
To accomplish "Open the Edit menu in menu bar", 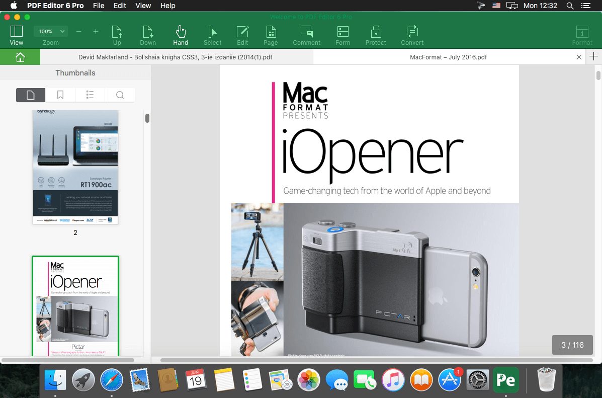I will 120,6.
